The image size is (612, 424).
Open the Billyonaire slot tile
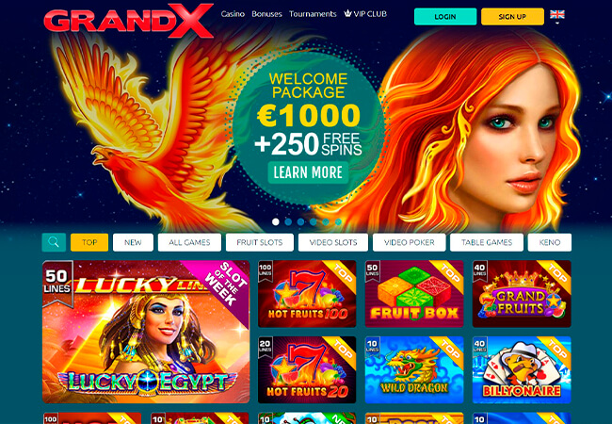tap(522, 369)
